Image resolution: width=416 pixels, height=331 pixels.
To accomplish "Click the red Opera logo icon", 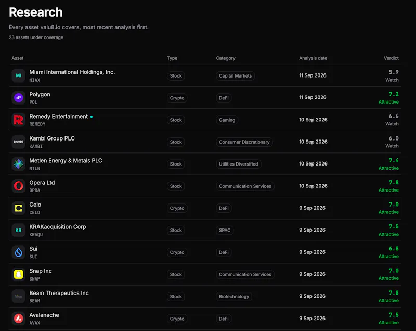I will coord(18,186).
